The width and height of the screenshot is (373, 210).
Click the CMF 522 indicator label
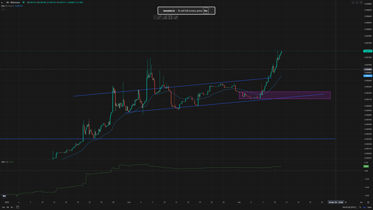(x=5, y=162)
